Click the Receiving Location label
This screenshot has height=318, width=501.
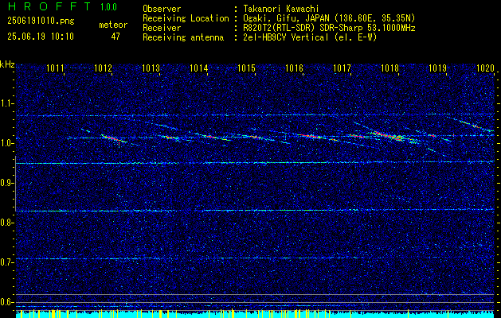click(x=186, y=18)
